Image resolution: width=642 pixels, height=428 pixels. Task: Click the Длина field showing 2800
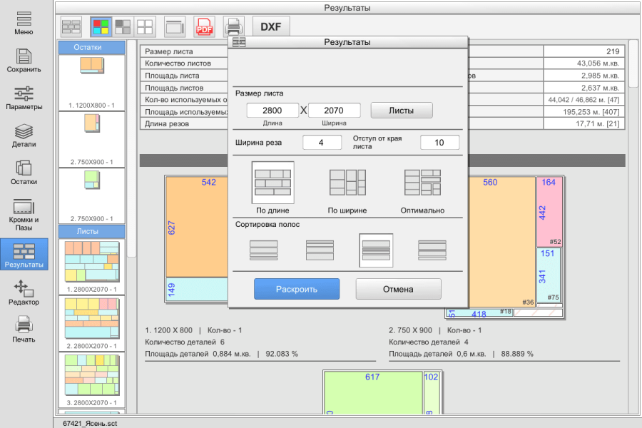click(x=272, y=111)
